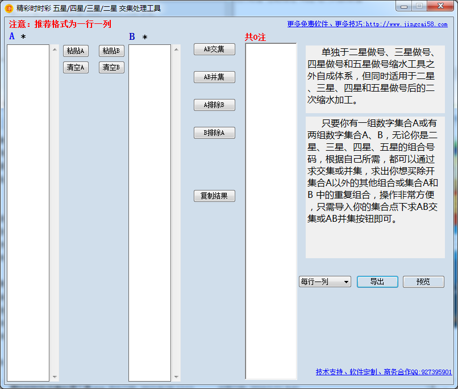This screenshot has height=389, width=458.
Task: Open the jingcai58.com website link
Action: click(x=367, y=24)
